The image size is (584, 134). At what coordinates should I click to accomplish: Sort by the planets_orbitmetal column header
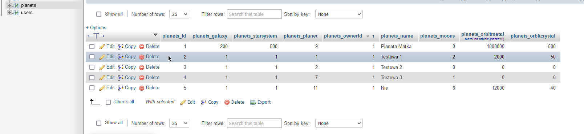[x=483, y=34]
